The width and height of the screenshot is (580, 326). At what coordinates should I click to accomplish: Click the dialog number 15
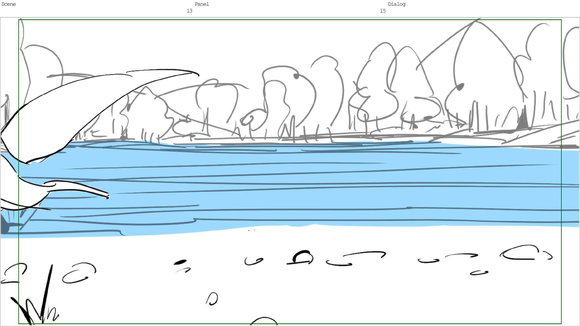[x=383, y=11]
